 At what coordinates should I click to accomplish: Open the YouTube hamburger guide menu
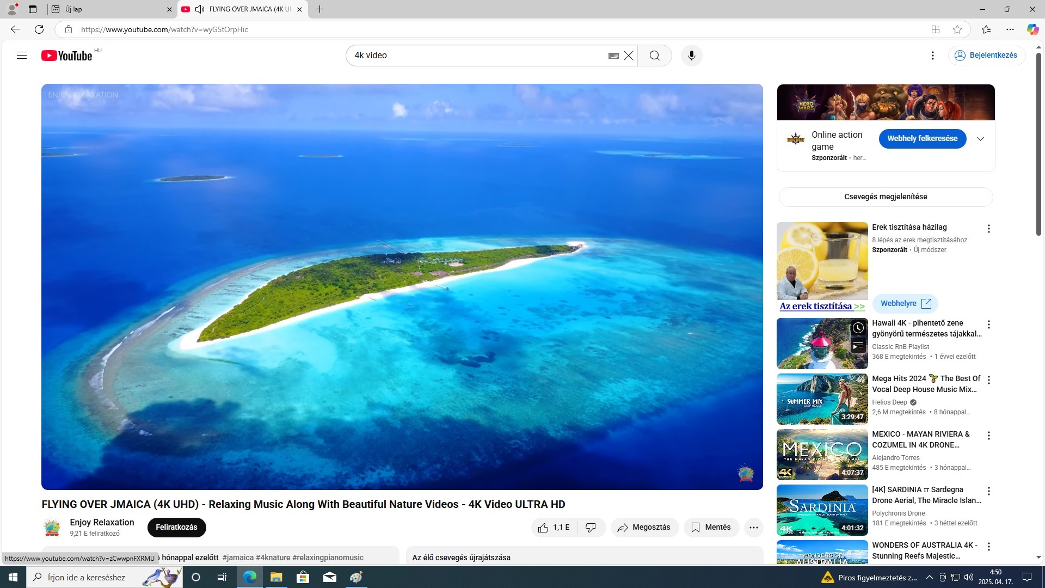pyautogui.click(x=22, y=55)
